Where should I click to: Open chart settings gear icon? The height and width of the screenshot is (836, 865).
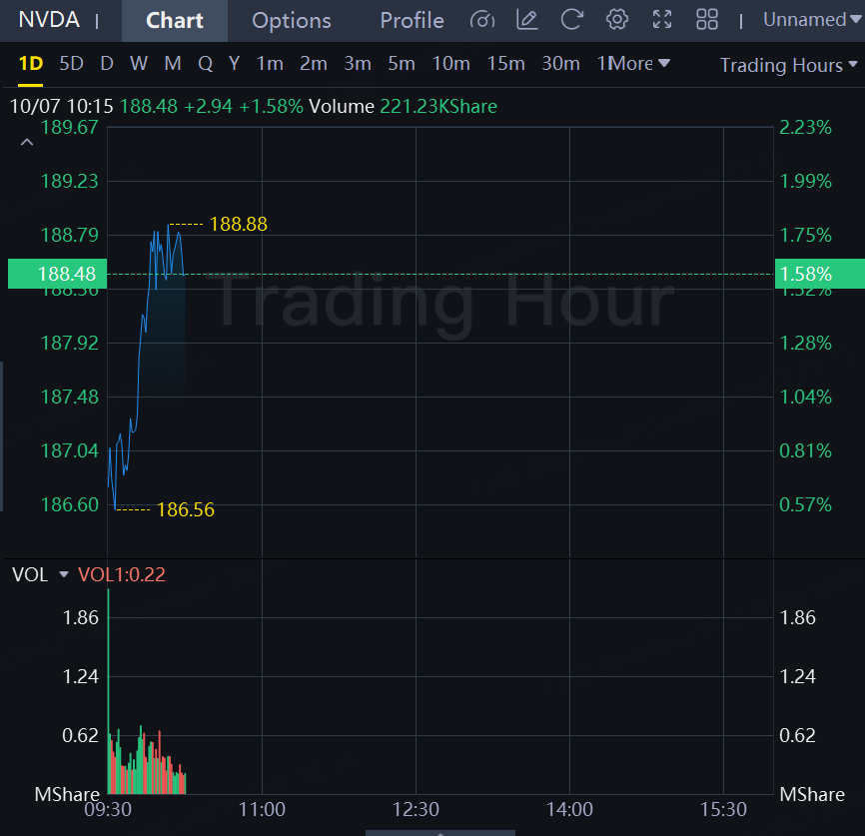point(616,20)
